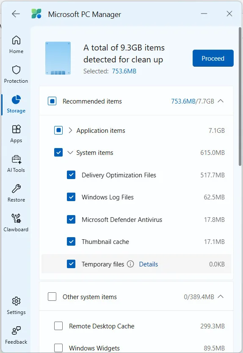Uncheck Windows Log Files checkbox
This screenshot has width=243, height=353.
pos(71,197)
